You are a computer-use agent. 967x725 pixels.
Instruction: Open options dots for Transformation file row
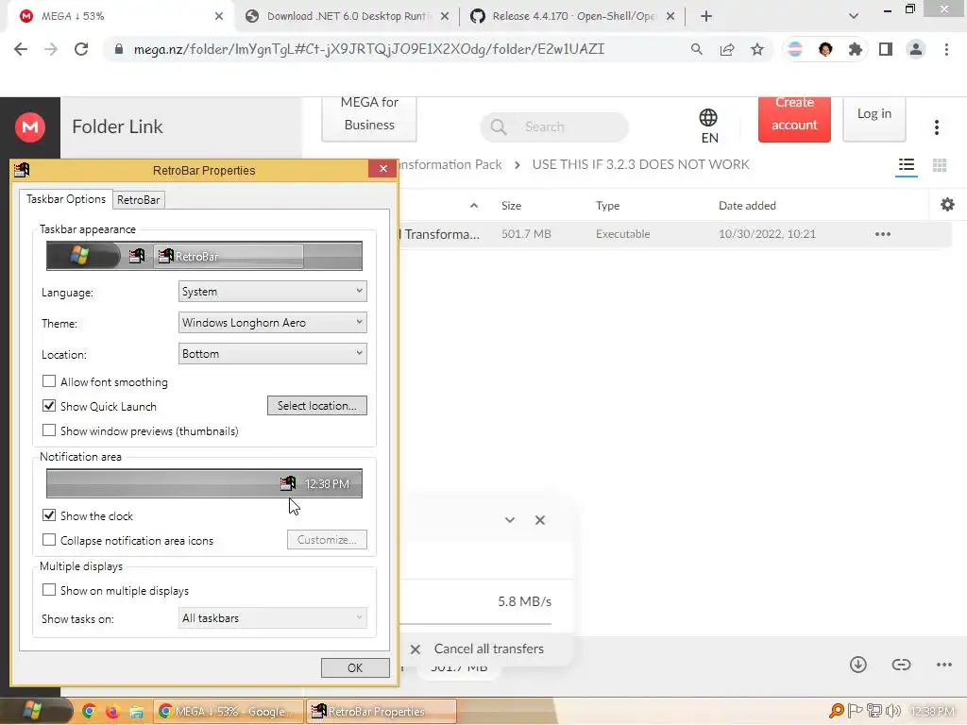(883, 234)
